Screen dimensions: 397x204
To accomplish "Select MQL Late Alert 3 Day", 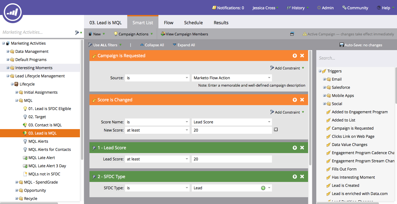I will [47, 166].
